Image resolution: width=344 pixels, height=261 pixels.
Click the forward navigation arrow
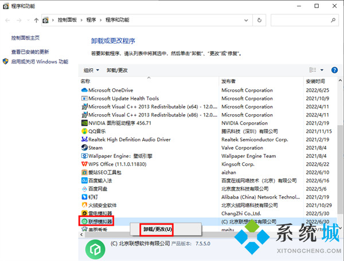pyautogui.click(x=19, y=20)
